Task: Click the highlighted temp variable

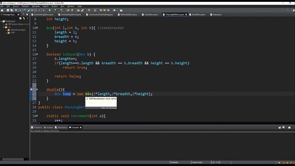Action: [x=67, y=94]
